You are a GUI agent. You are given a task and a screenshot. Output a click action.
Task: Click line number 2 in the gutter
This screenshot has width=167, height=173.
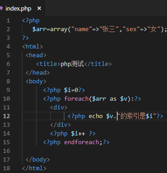pos(8,29)
